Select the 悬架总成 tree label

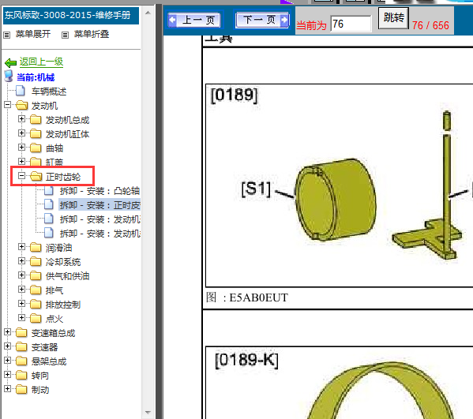tap(49, 361)
